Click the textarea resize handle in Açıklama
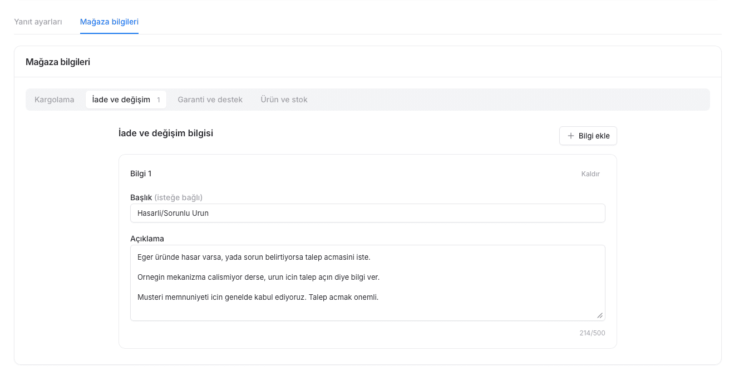Screen dimensions: 739x376 [600, 315]
